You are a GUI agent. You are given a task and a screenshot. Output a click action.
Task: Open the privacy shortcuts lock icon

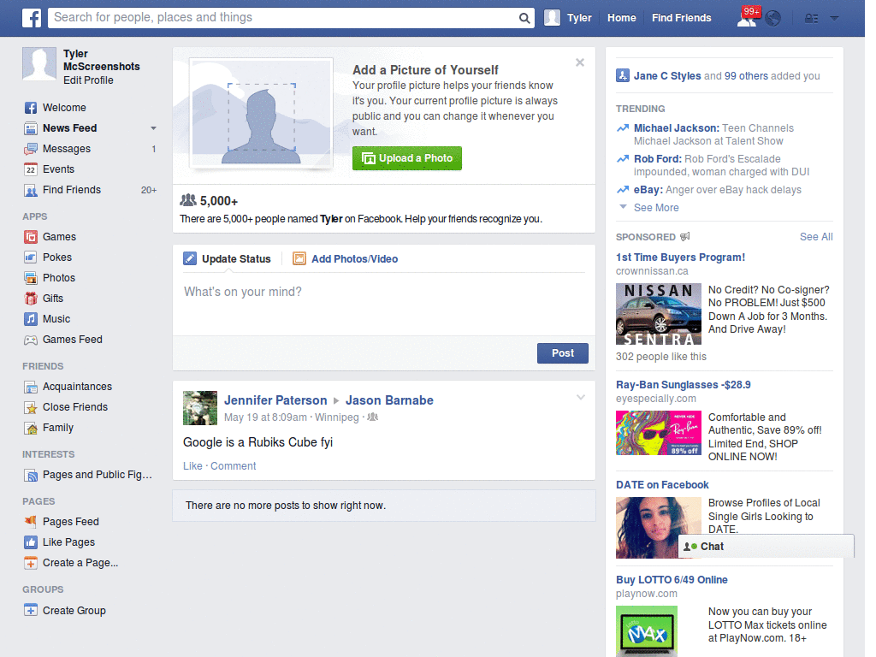(x=811, y=19)
